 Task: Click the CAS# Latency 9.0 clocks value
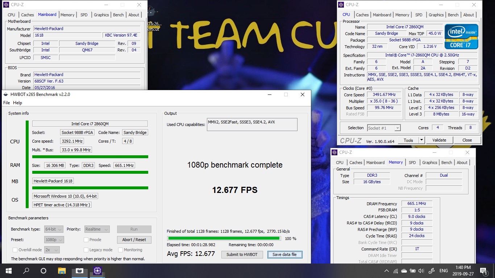click(x=416, y=216)
